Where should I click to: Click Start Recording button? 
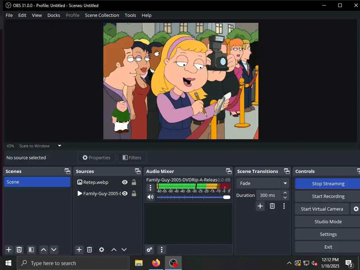click(x=328, y=196)
